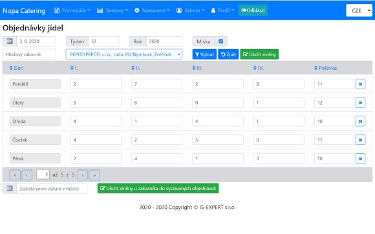Screen dimensions: 375x234
Task: Click the Vybrat filter button
Action: click(204, 54)
